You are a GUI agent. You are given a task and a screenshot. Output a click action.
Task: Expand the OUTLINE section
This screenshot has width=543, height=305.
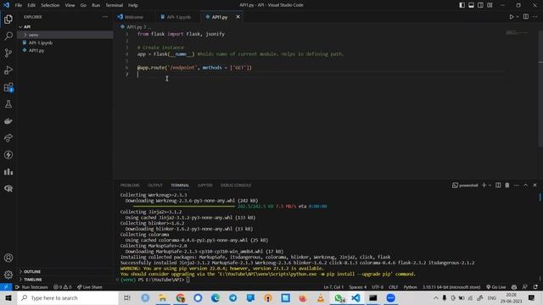[x=65, y=272]
